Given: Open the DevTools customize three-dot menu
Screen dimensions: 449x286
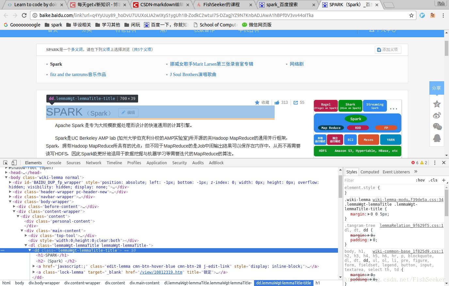Looking at the screenshot, I should 435,163.
